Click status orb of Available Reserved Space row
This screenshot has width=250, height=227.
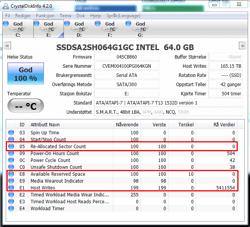(11, 174)
